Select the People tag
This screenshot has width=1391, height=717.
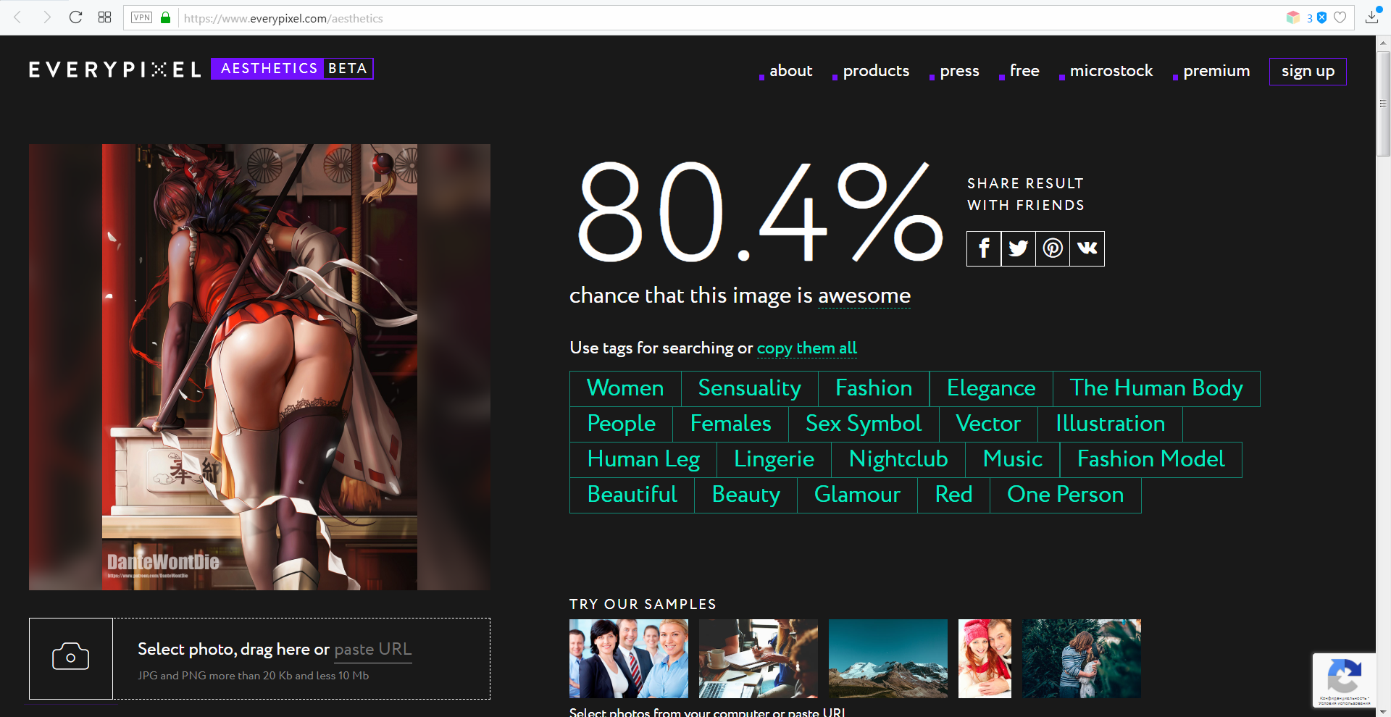(622, 424)
